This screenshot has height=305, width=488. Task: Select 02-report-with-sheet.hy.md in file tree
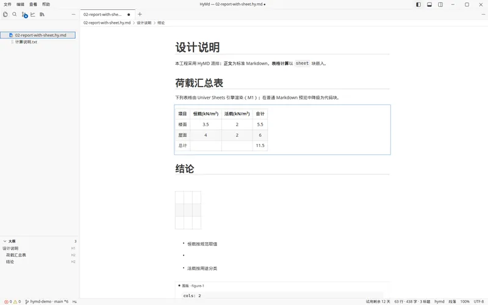point(38,35)
